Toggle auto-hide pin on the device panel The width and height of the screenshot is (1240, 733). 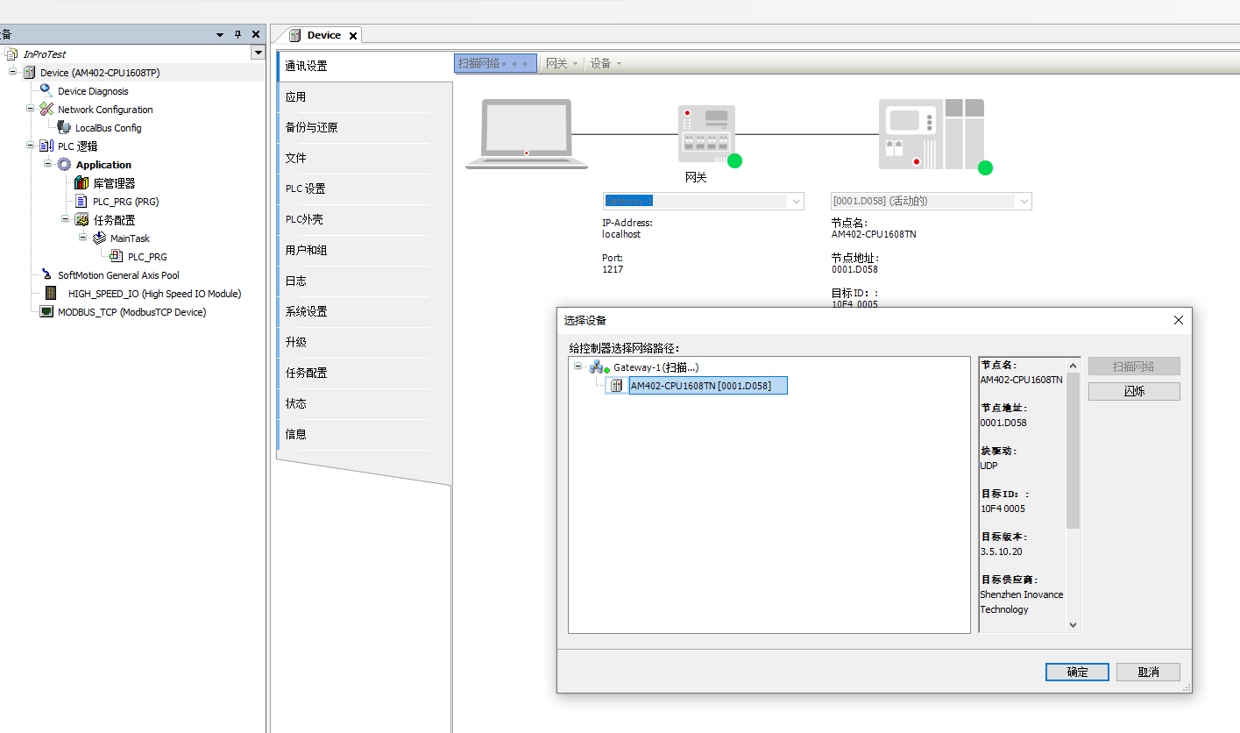[237, 34]
